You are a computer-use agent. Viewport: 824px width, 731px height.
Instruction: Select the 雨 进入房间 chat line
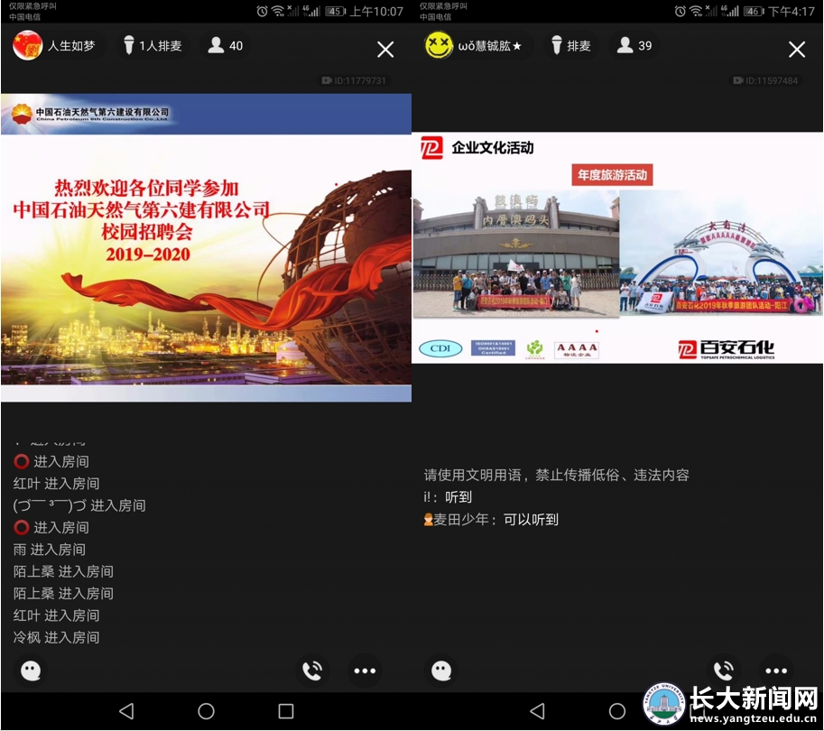click(x=50, y=550)
